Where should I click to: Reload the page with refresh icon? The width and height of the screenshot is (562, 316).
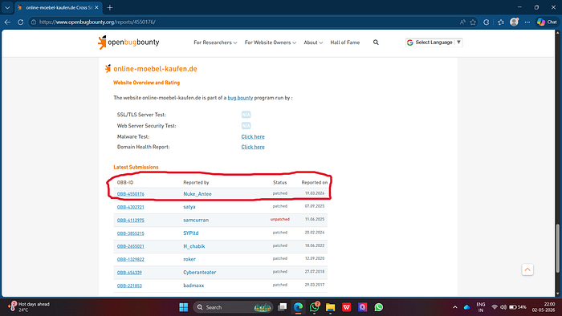20,22
